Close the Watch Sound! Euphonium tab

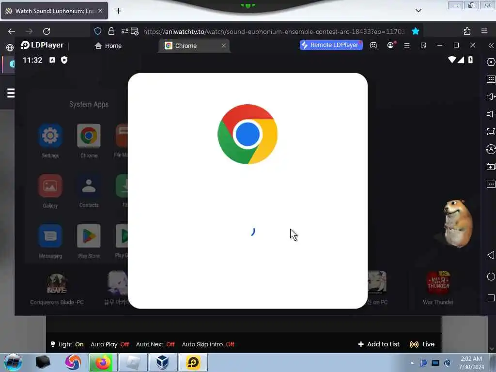(100, 11)
